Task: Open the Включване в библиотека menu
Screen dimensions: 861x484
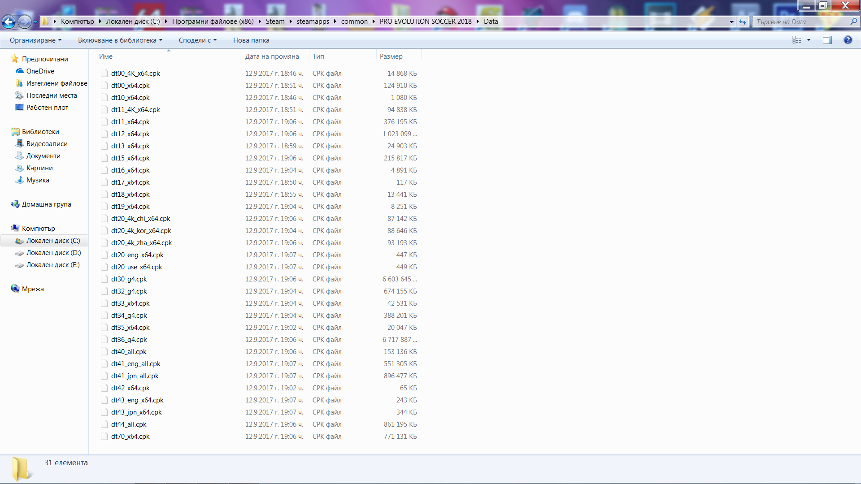Action: coord(120,40)
